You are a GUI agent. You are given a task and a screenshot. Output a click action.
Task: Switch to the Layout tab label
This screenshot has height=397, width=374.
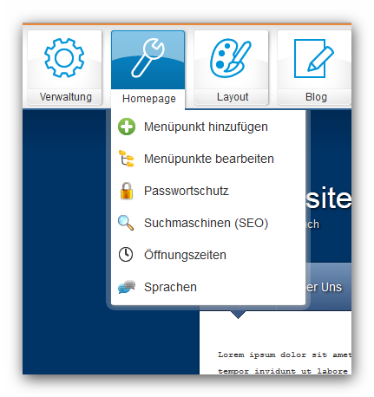(x=233, y=97)
